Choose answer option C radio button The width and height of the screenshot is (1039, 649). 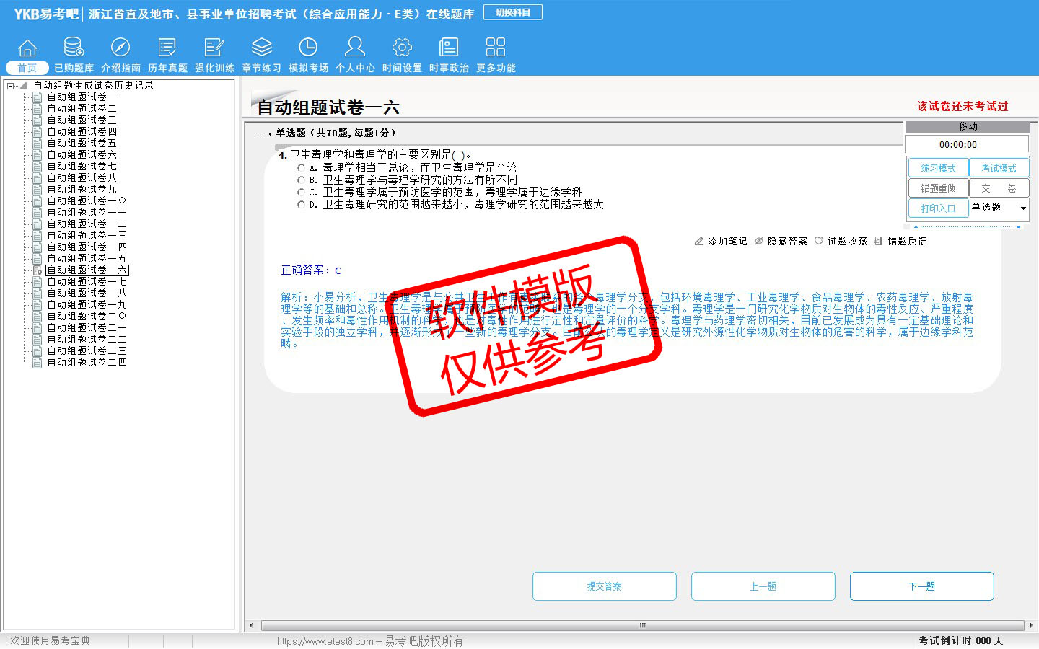pos(302,192)
